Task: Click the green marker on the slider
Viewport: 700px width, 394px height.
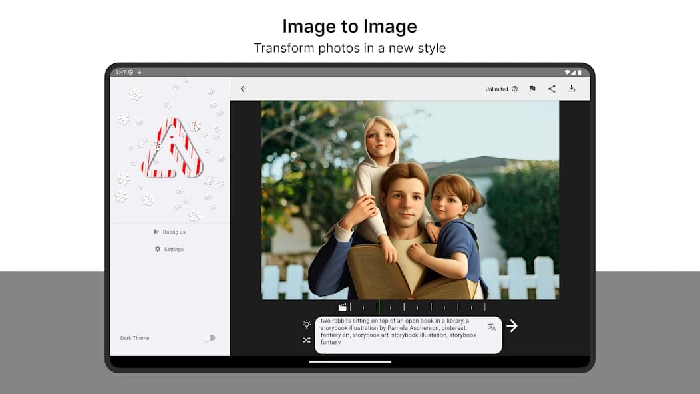Action: coord(379,307)
